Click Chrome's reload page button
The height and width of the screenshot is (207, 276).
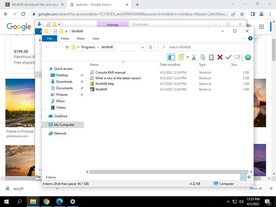[23, 14]
